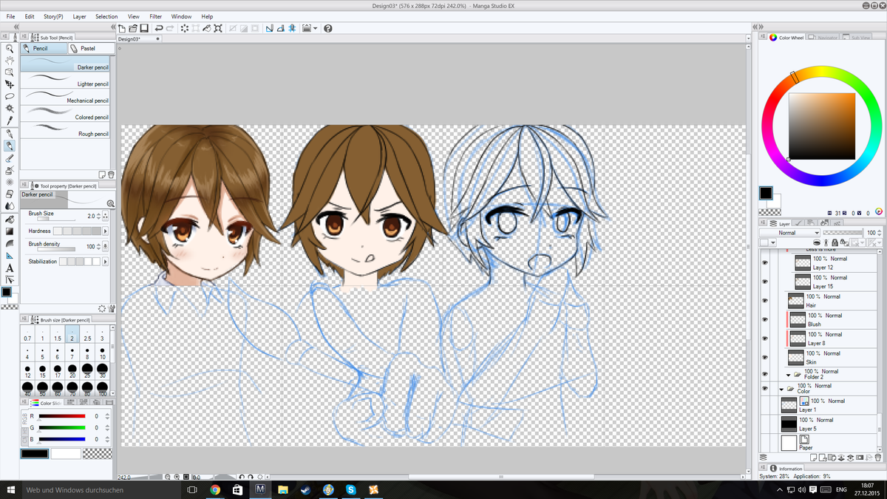Pick brush size 1.5 preset
Image resolution: width=887 pixels, height=499 pixels.
(57, 333)
